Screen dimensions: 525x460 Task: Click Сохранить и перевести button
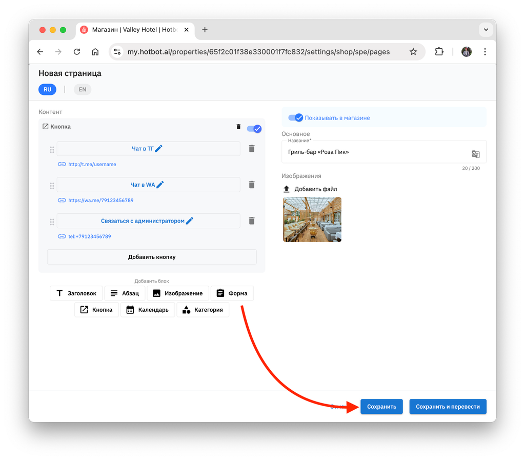tap(448, 407)
